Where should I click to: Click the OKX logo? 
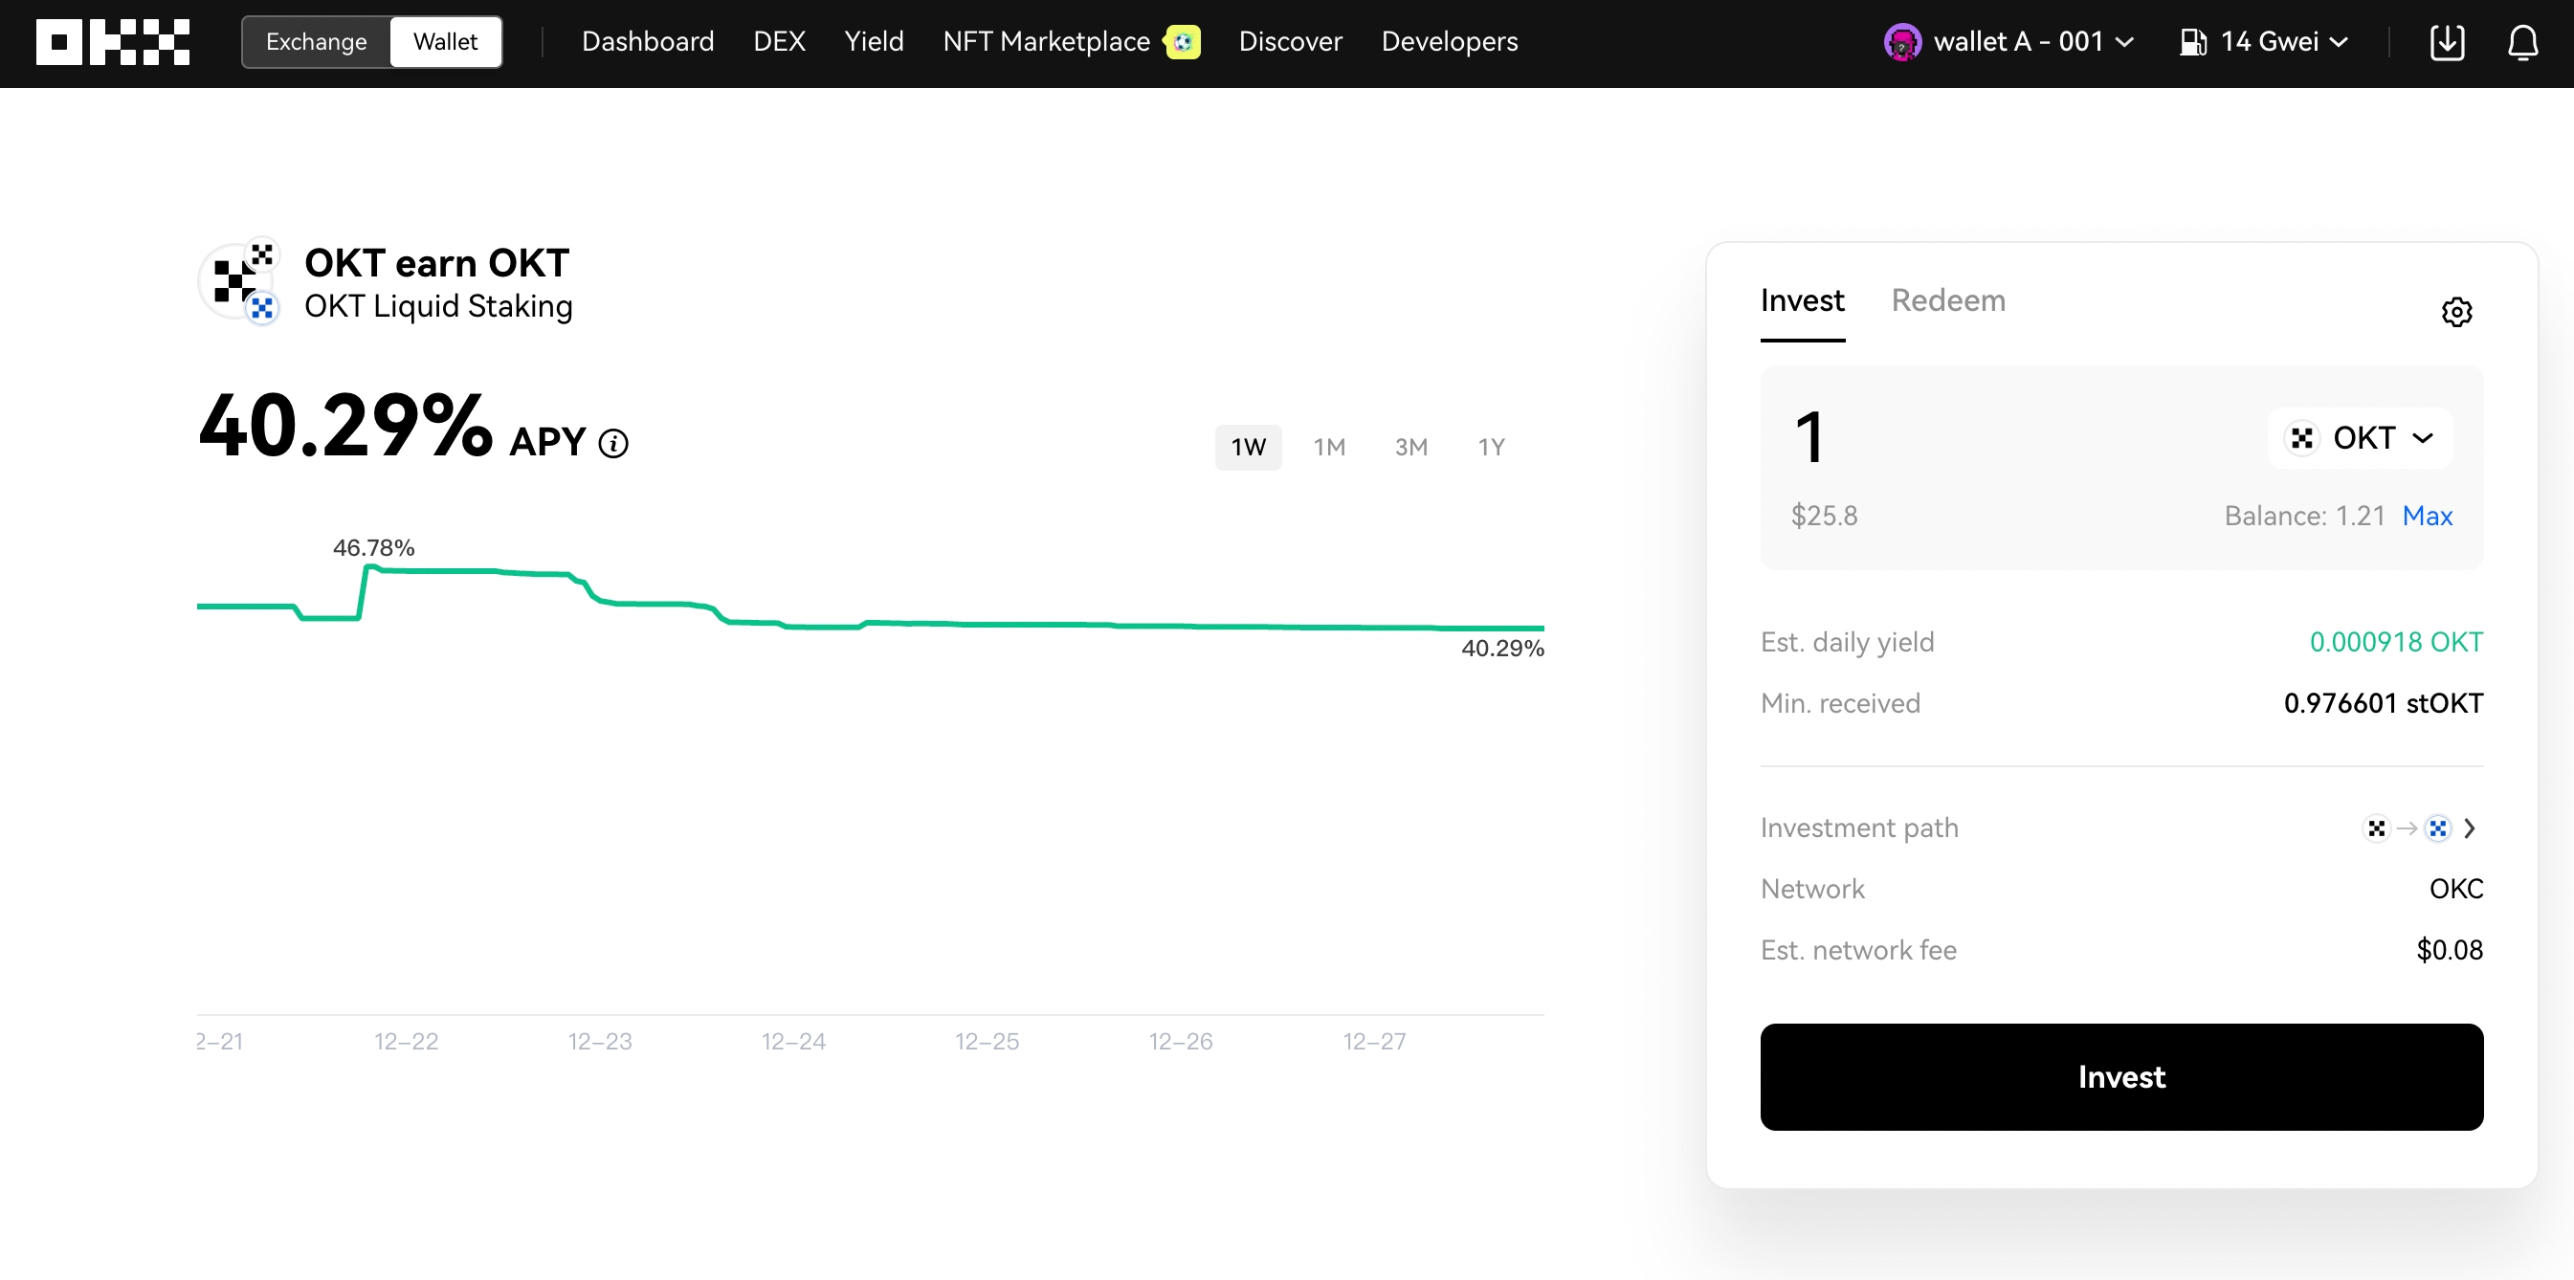click(113, 42)
